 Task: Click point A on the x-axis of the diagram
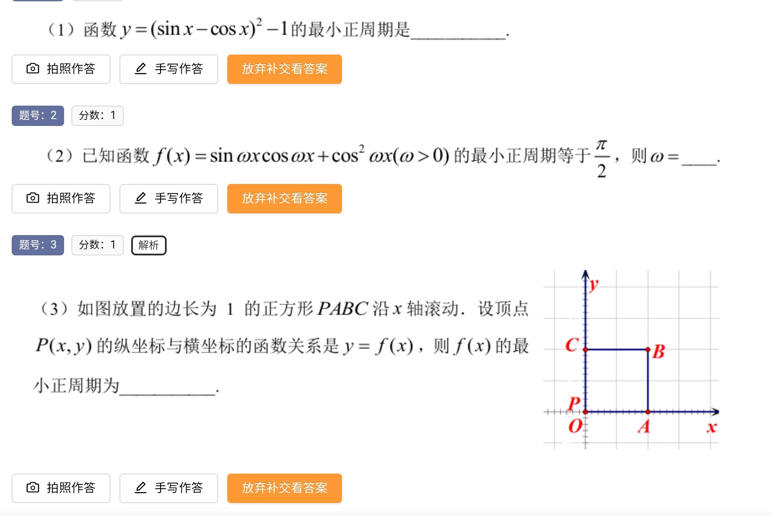coord(648,412)
